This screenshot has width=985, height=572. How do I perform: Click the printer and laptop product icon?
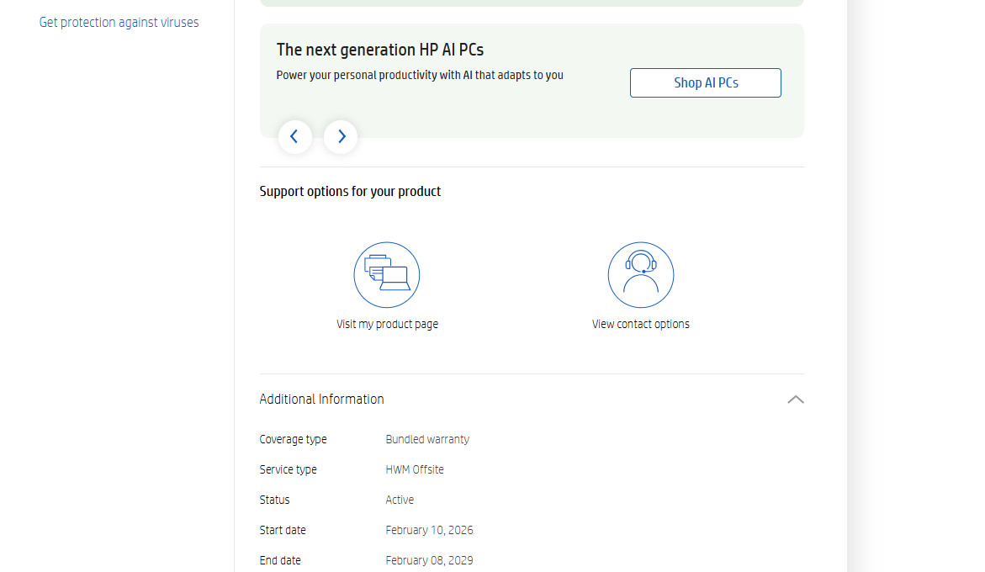[x=387, y=275]
